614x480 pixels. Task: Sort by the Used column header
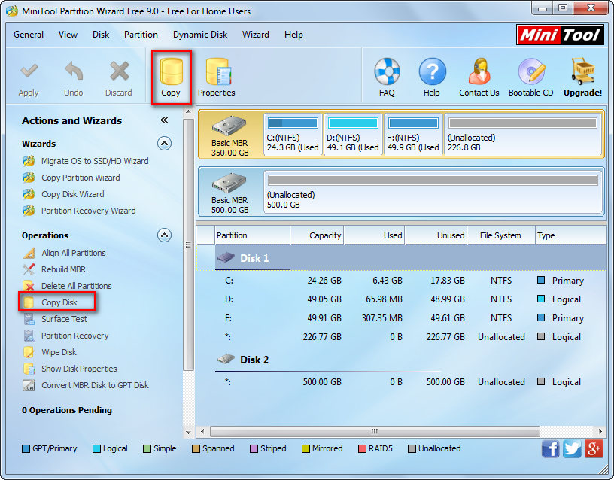click(374, 235)
